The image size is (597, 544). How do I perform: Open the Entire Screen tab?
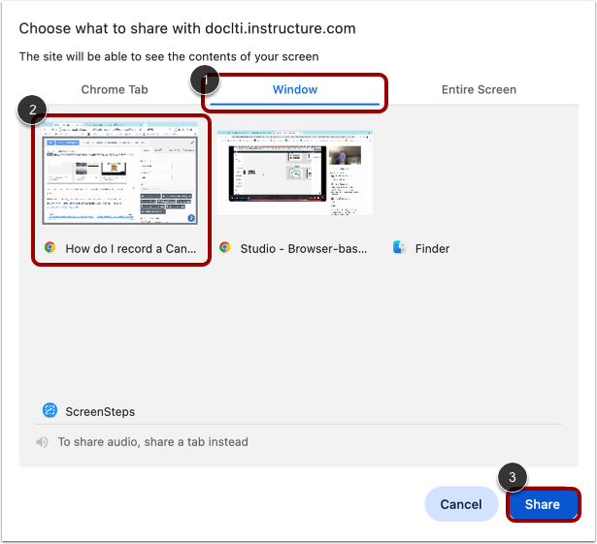coord(479,90)
